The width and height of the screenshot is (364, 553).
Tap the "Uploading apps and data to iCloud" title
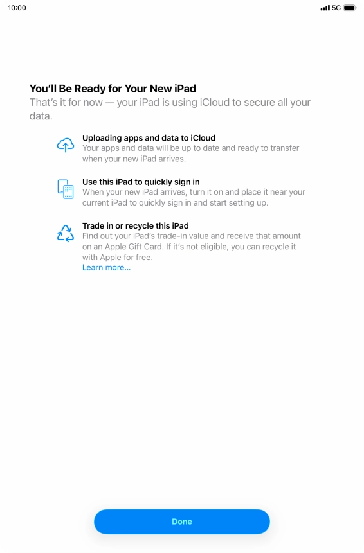(149, 138)
